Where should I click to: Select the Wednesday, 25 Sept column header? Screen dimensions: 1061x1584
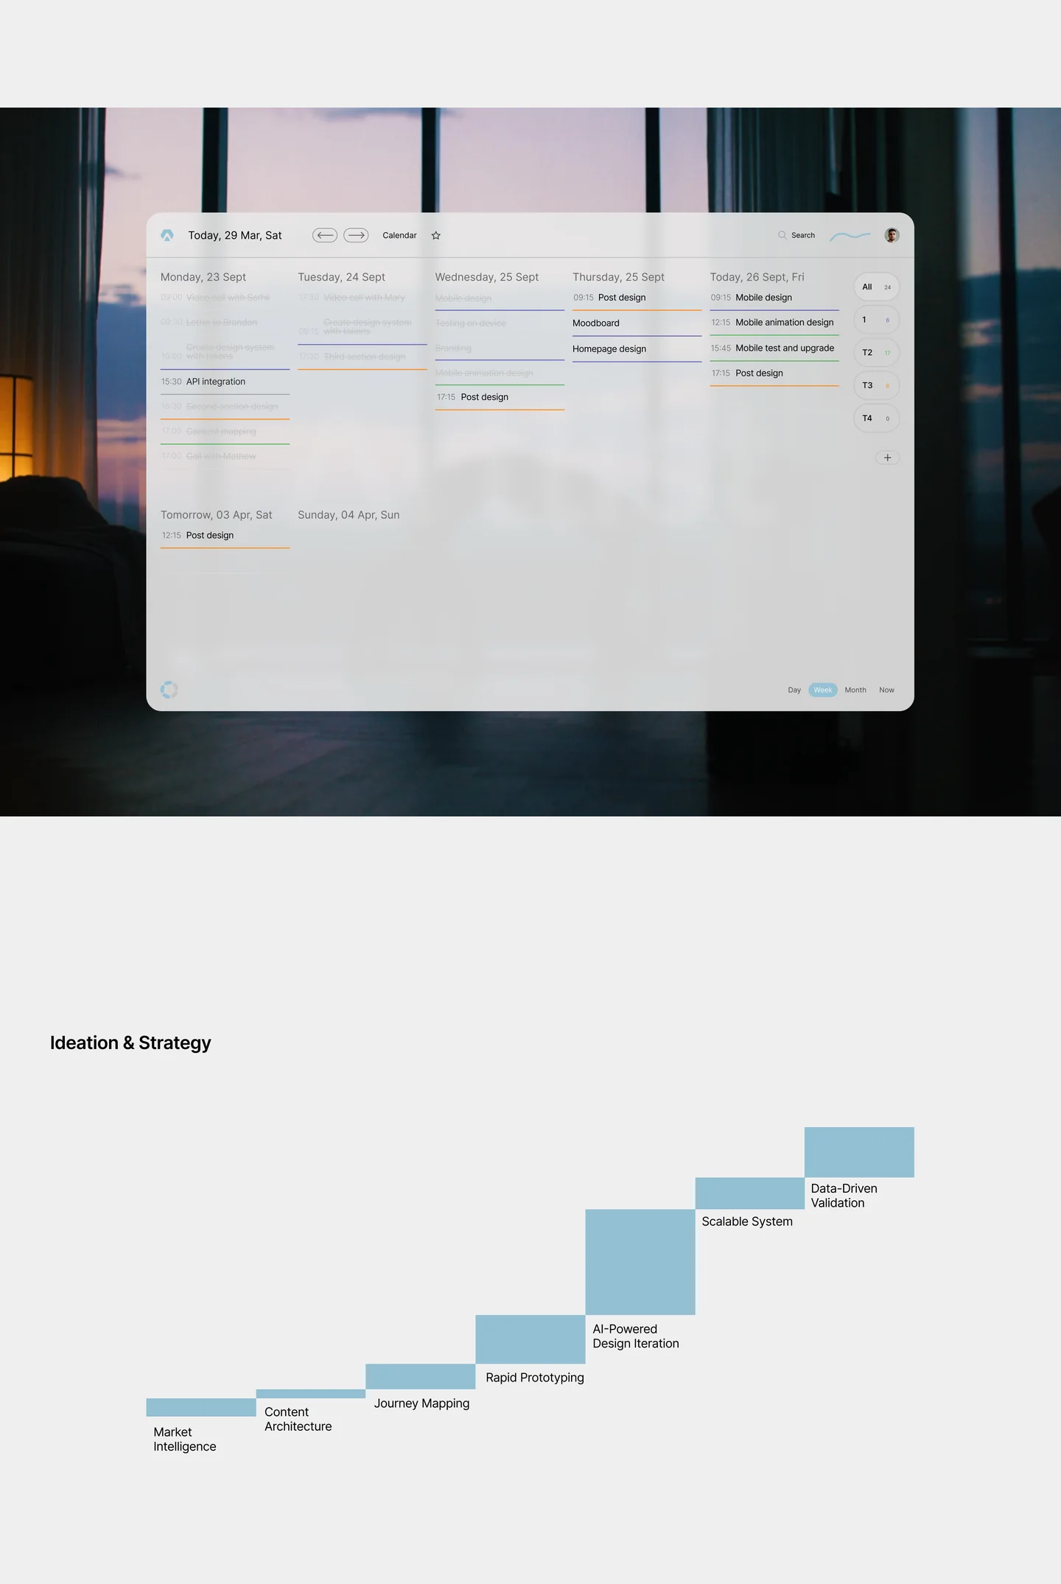click(x=487, y=277)
